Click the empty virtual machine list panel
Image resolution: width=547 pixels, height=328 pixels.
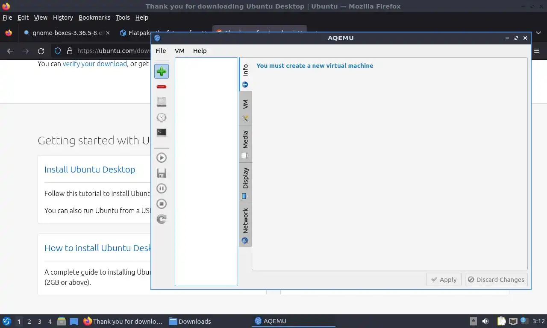(206, 172)
